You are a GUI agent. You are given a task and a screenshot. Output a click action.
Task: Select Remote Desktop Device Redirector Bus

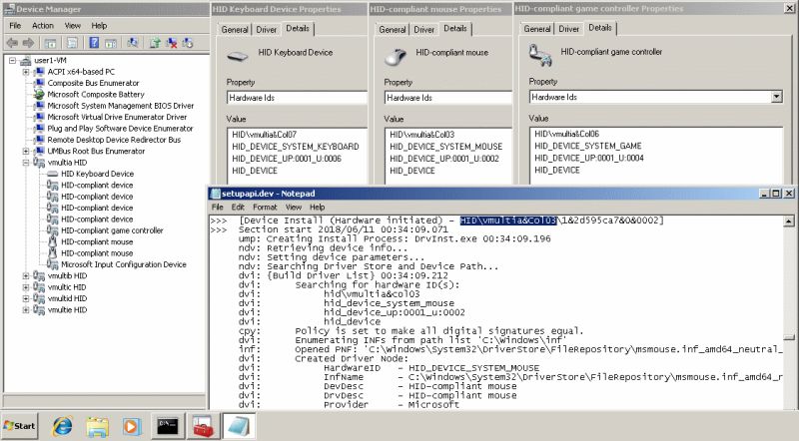pos(114,140)
